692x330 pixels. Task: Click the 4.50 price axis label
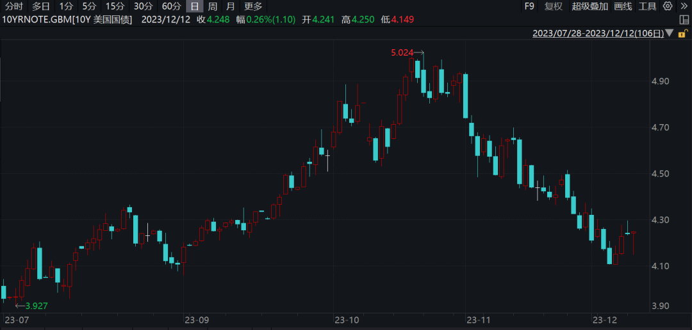click(x=662, y=174)
